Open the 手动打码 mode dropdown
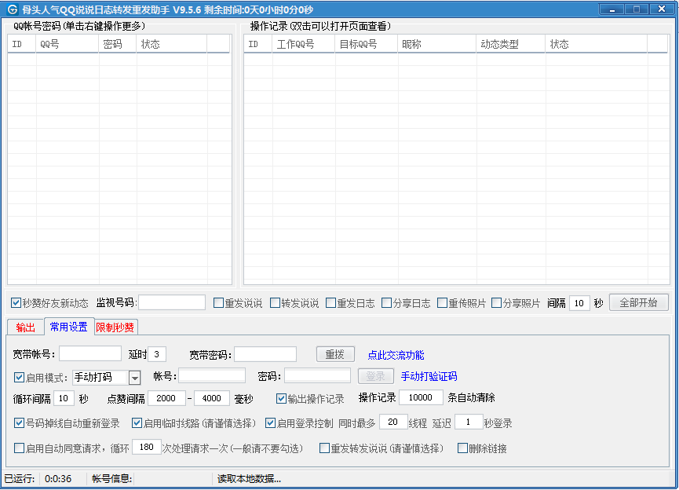The width and height of the screenshot is (679, 490). click(x=135, y=378)
